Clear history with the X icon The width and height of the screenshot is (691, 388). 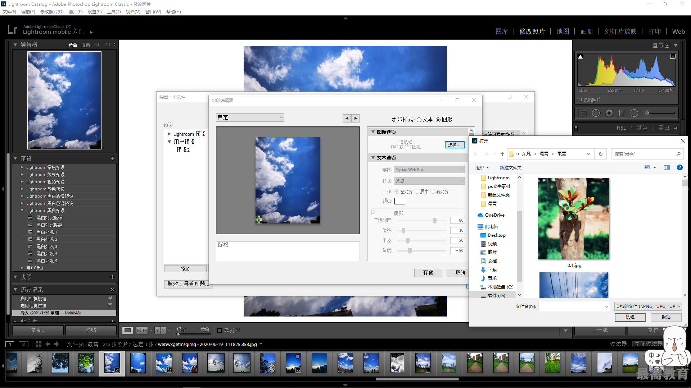click(x=113, y=290)
